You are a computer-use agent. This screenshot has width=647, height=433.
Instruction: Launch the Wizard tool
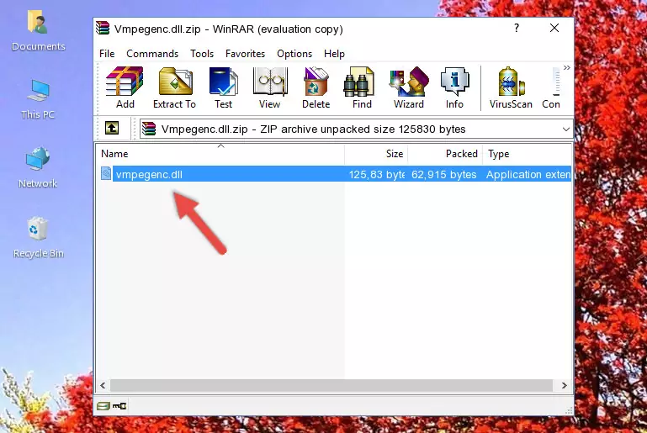(x=409, y=87)
